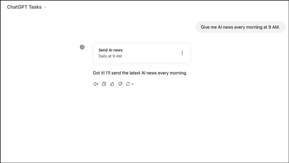
Task: Open the three-dot menu on the task card
Action: [x=182, y=53]
